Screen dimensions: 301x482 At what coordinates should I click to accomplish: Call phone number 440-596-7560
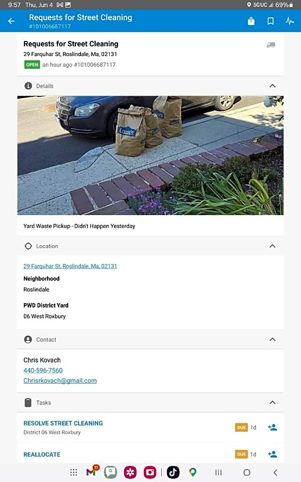click(x=43, y=370)
